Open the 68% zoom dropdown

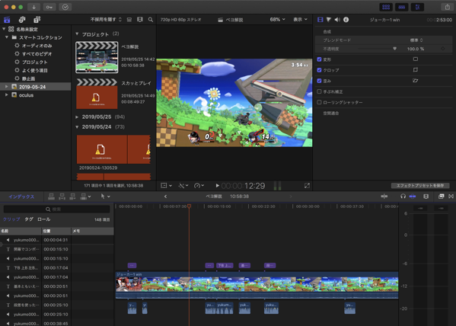tap(277, 20)
